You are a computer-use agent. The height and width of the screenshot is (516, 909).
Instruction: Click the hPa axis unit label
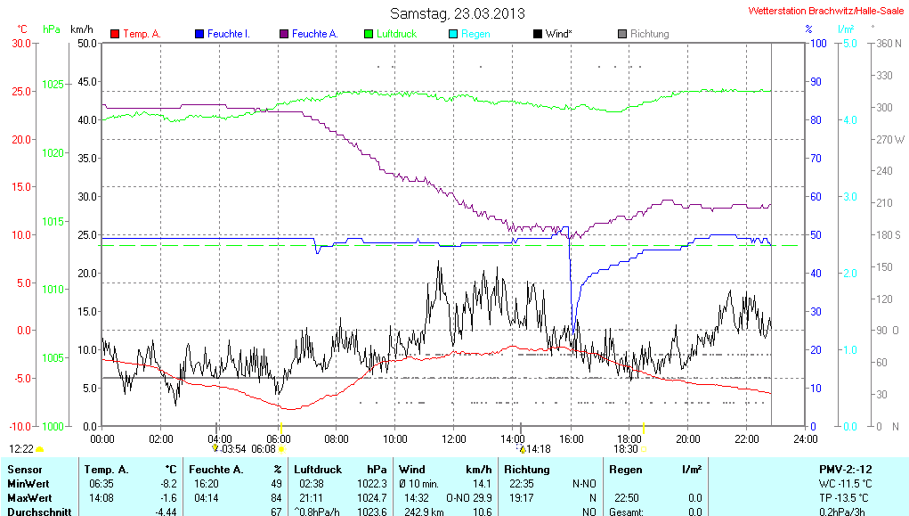(52, 29)
